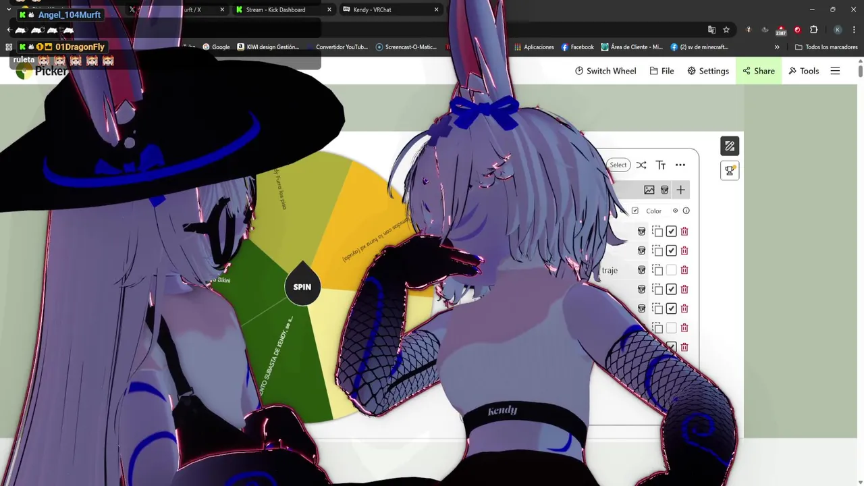Open the browser Extensions puzzle icon
The height and width of the screenshot is (486, 864).
point(814,30)
